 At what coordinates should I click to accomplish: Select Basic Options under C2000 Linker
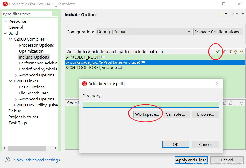pos(32,87)
